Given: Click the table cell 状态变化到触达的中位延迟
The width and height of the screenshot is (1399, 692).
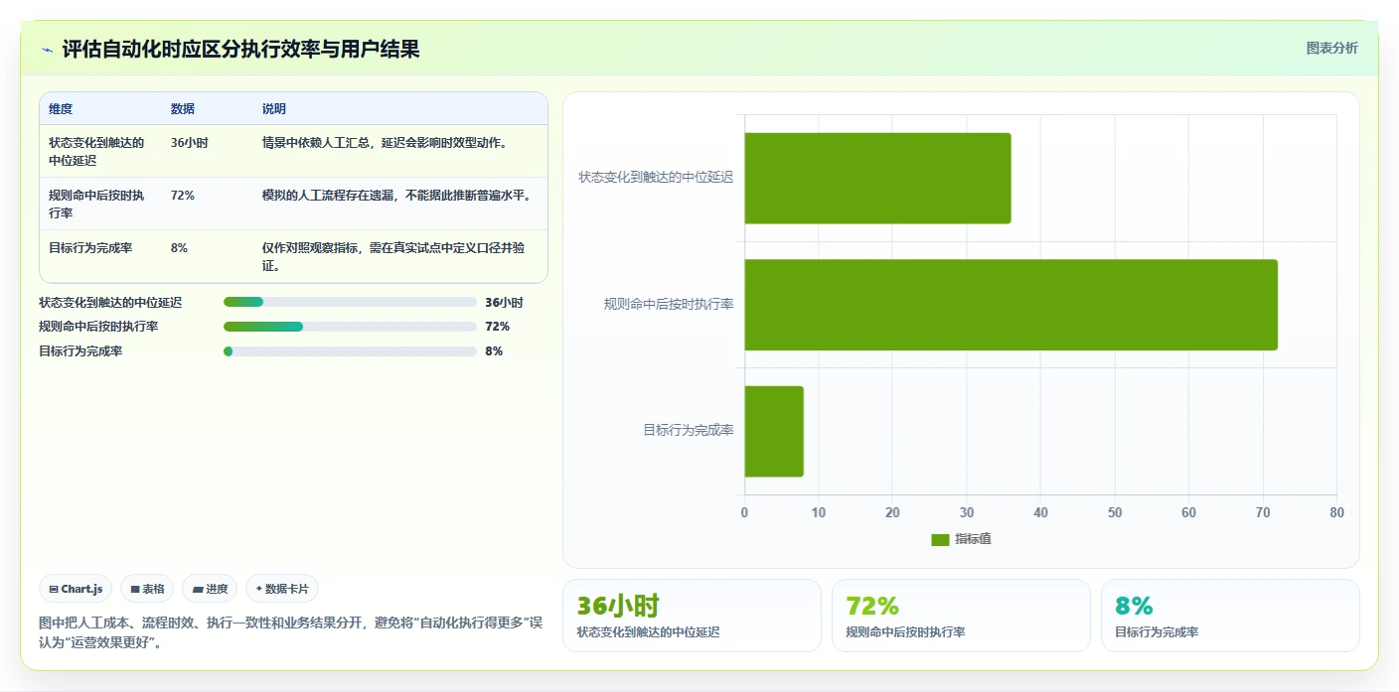Looking at the screenshot, I should coord(96,151).
